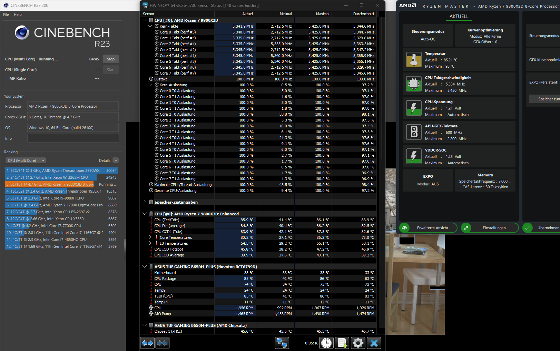560x351 pixels.
Task: Click Start for the Single Core test
Action: pos(111,70)
